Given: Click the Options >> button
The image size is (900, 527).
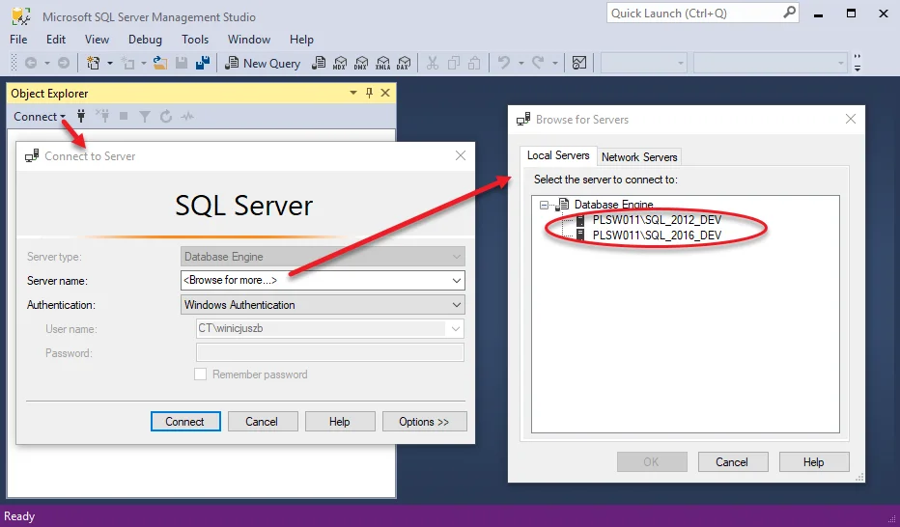Looking at the screenshot, I should click(424, 422).
